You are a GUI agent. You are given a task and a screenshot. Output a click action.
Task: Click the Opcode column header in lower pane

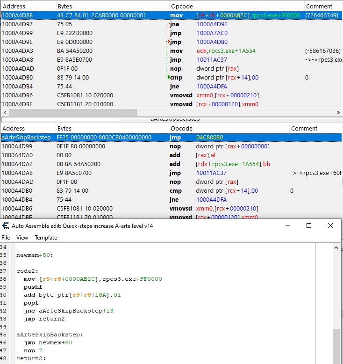(181, 128)
